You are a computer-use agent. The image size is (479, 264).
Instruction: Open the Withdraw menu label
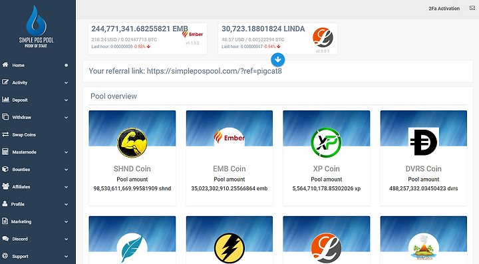coord(22,117)
